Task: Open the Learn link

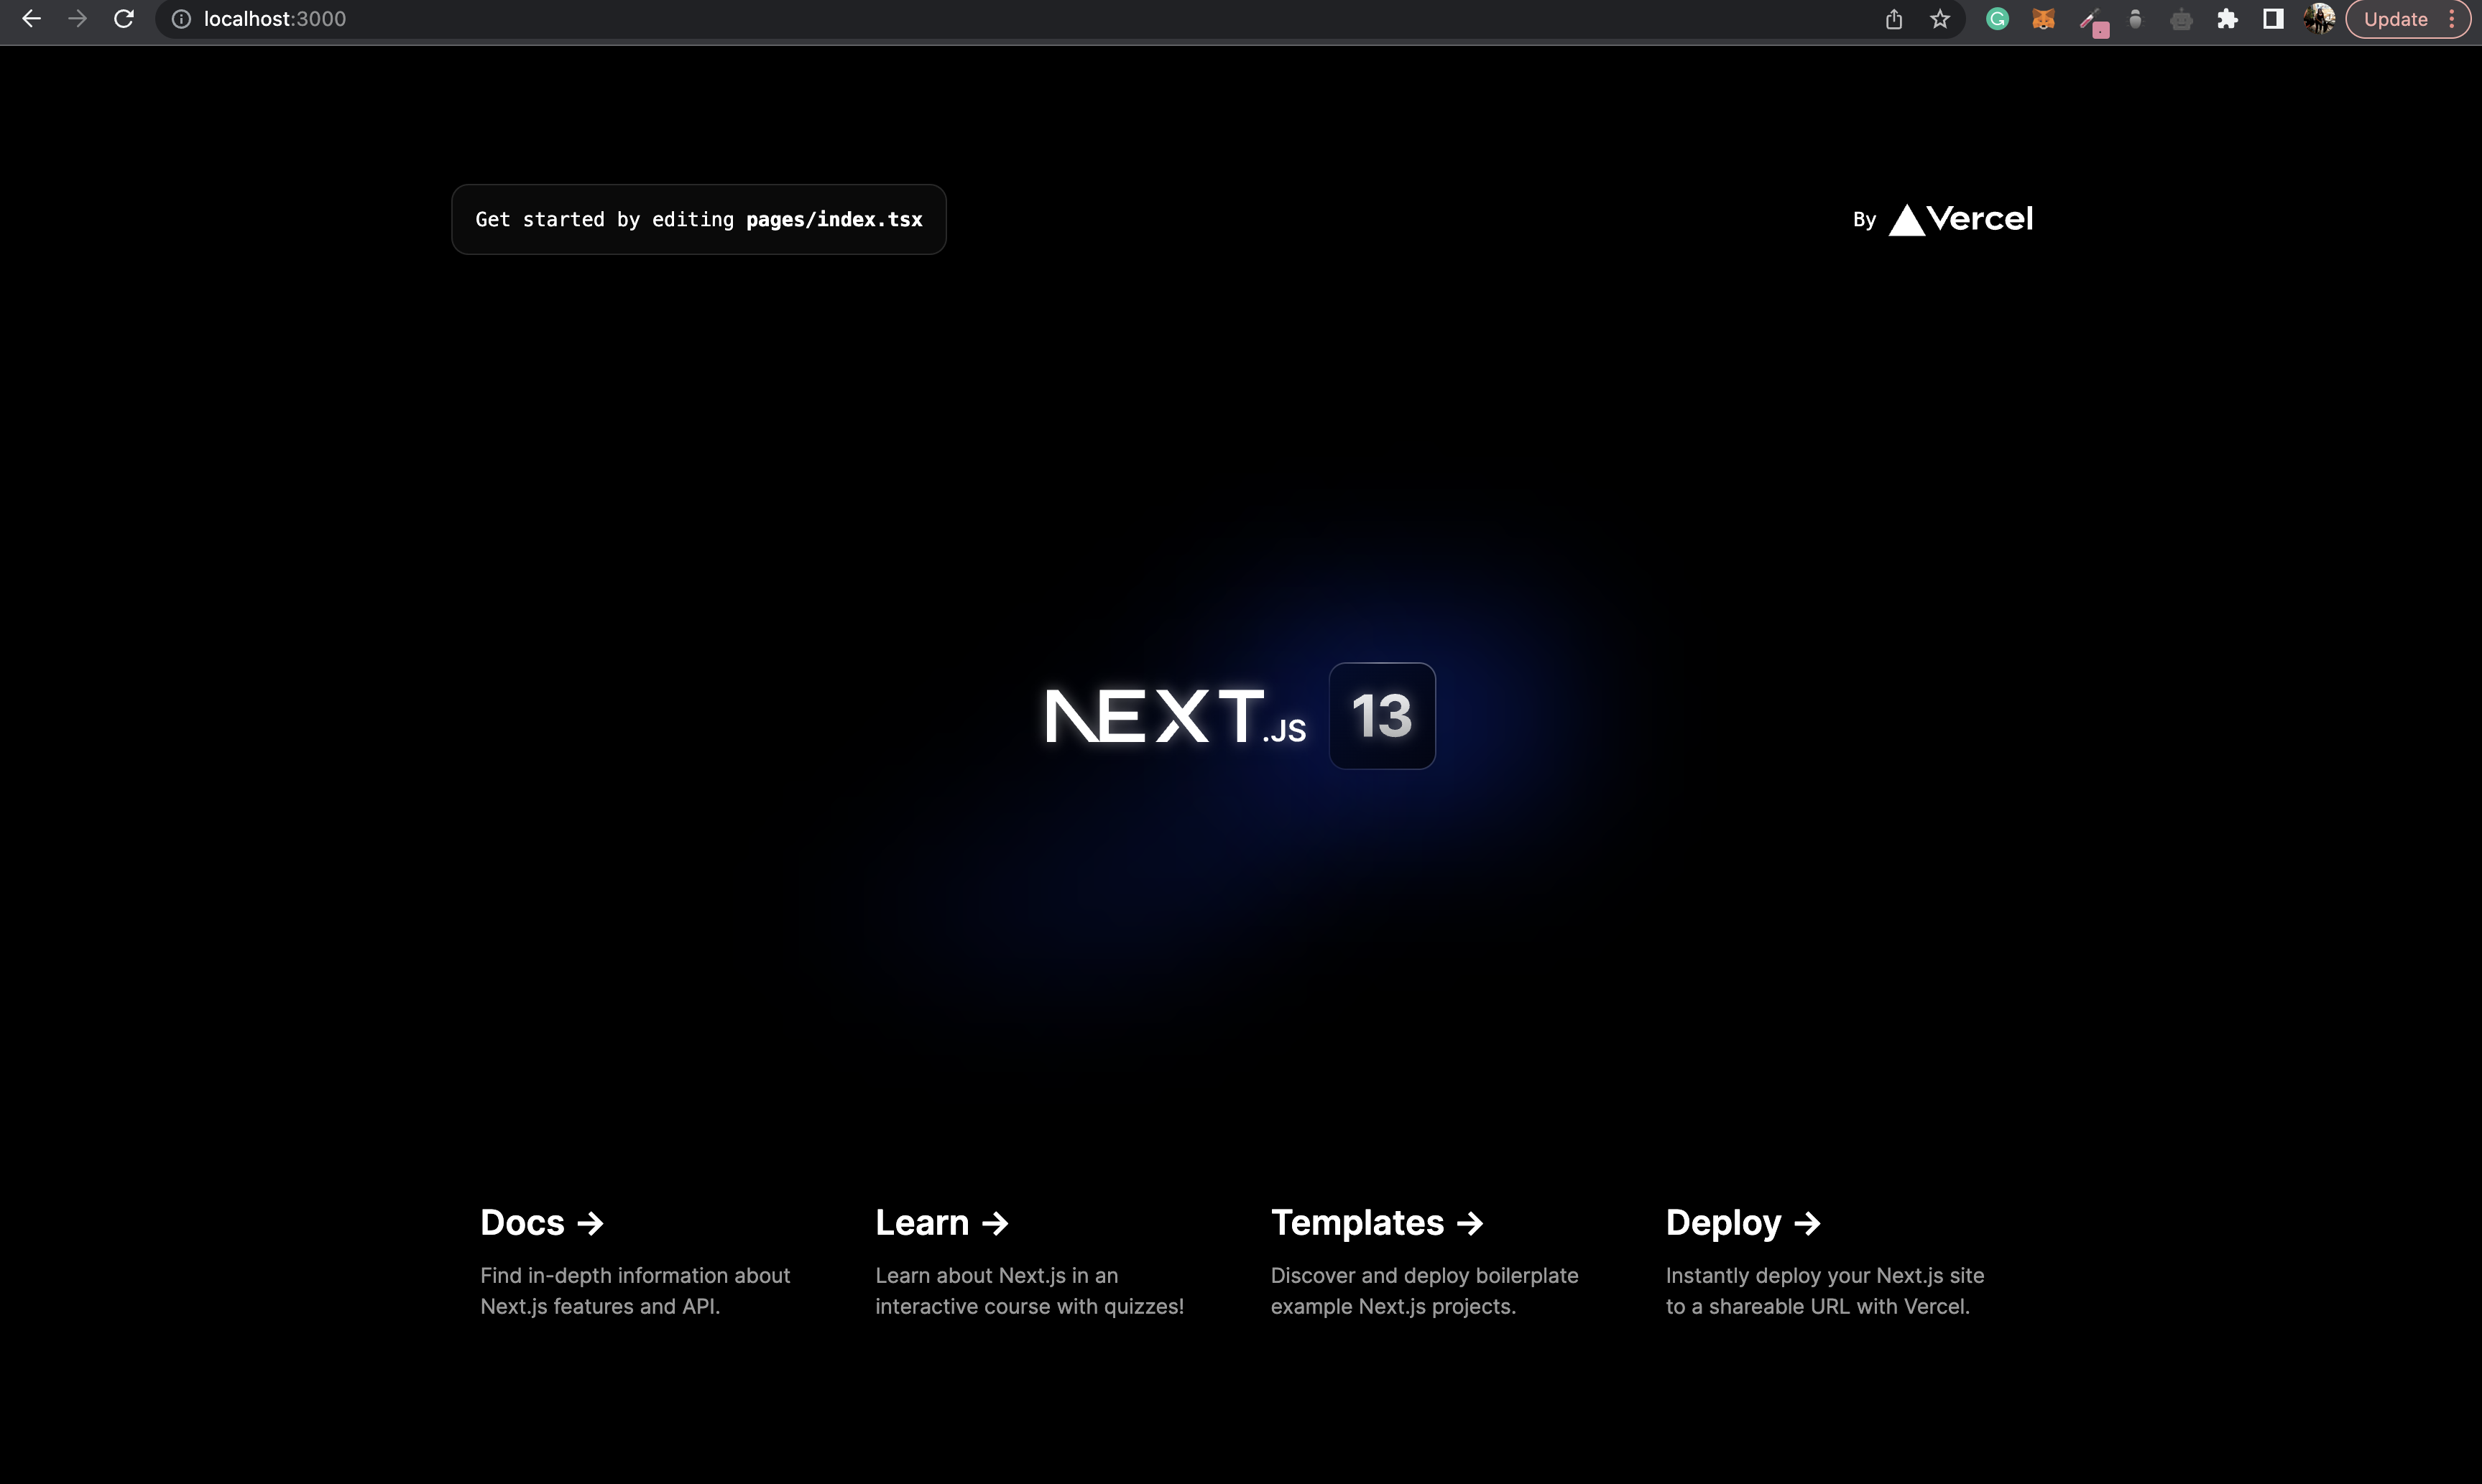Action: pos(941,1222)
